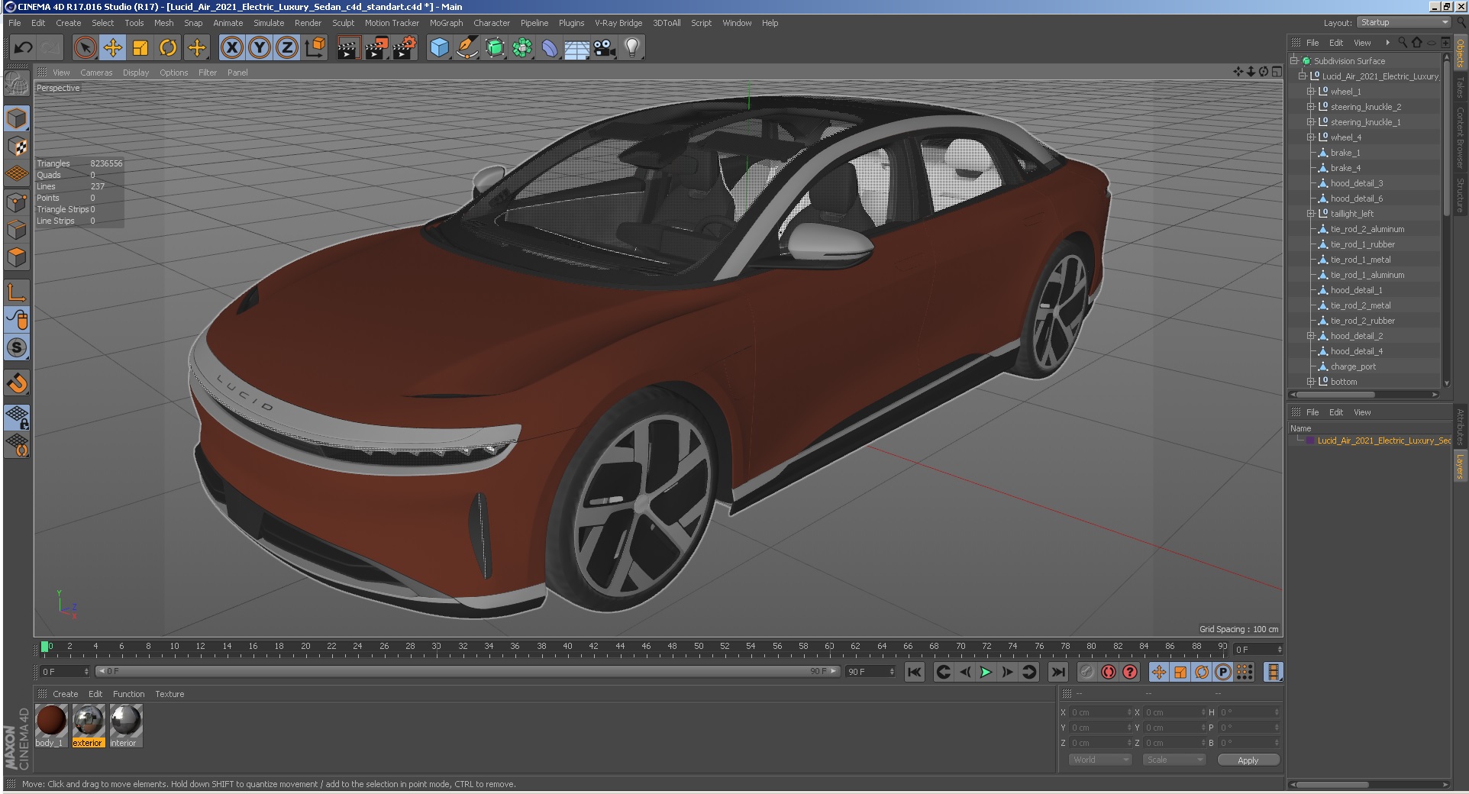Select the Move tool
This screenshot has height=794, width=1469.
tap(113, 48)
